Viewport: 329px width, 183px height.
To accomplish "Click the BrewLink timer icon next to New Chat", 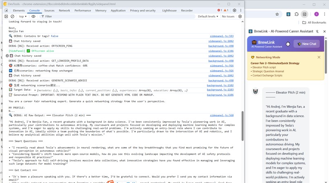I will click(288, 44).
